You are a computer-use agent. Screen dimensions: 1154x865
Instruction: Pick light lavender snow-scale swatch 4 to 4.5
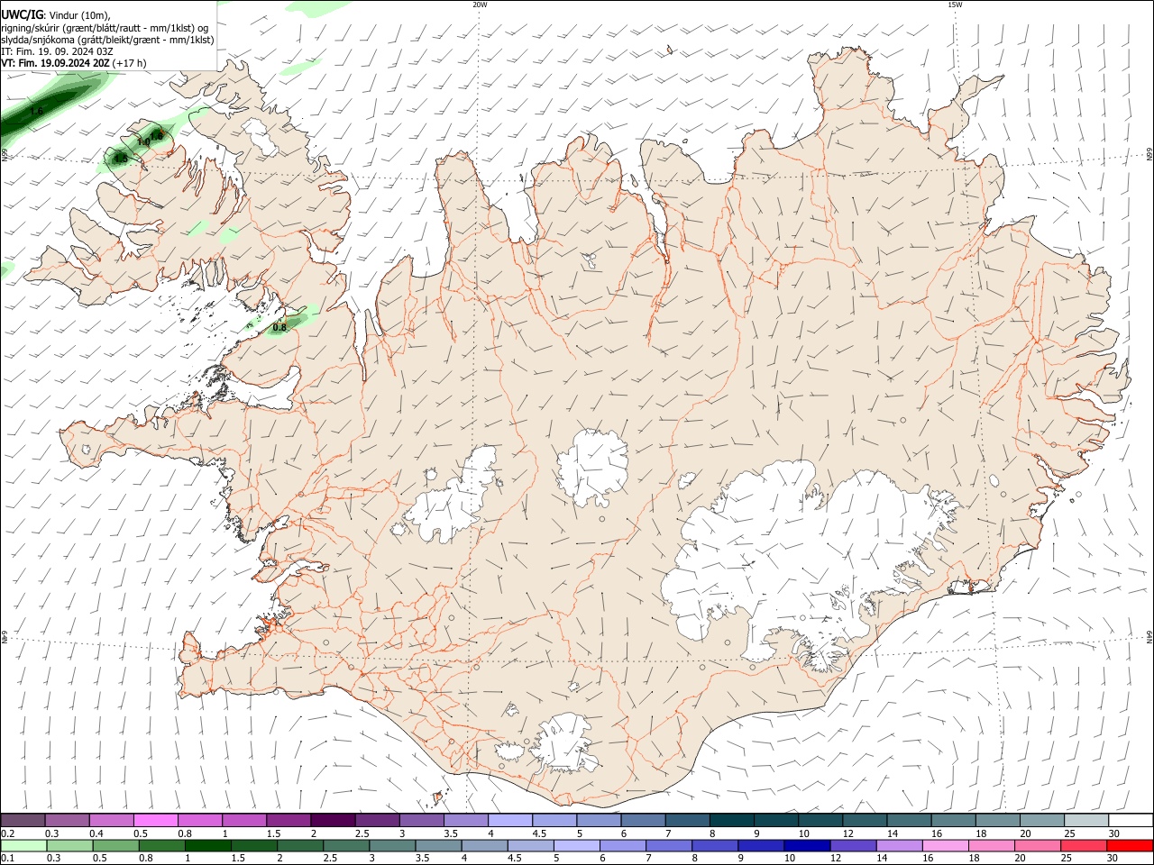(x=510, y=821)
